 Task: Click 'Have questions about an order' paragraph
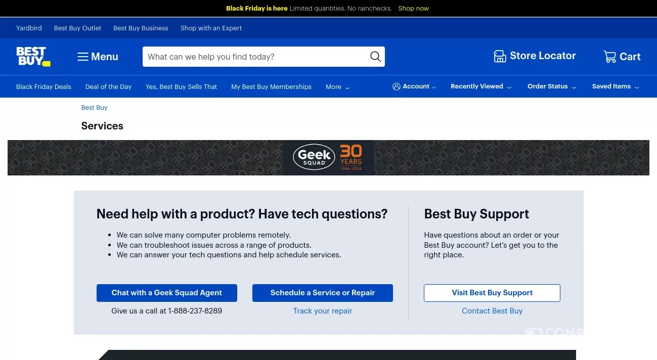point(492,245)
